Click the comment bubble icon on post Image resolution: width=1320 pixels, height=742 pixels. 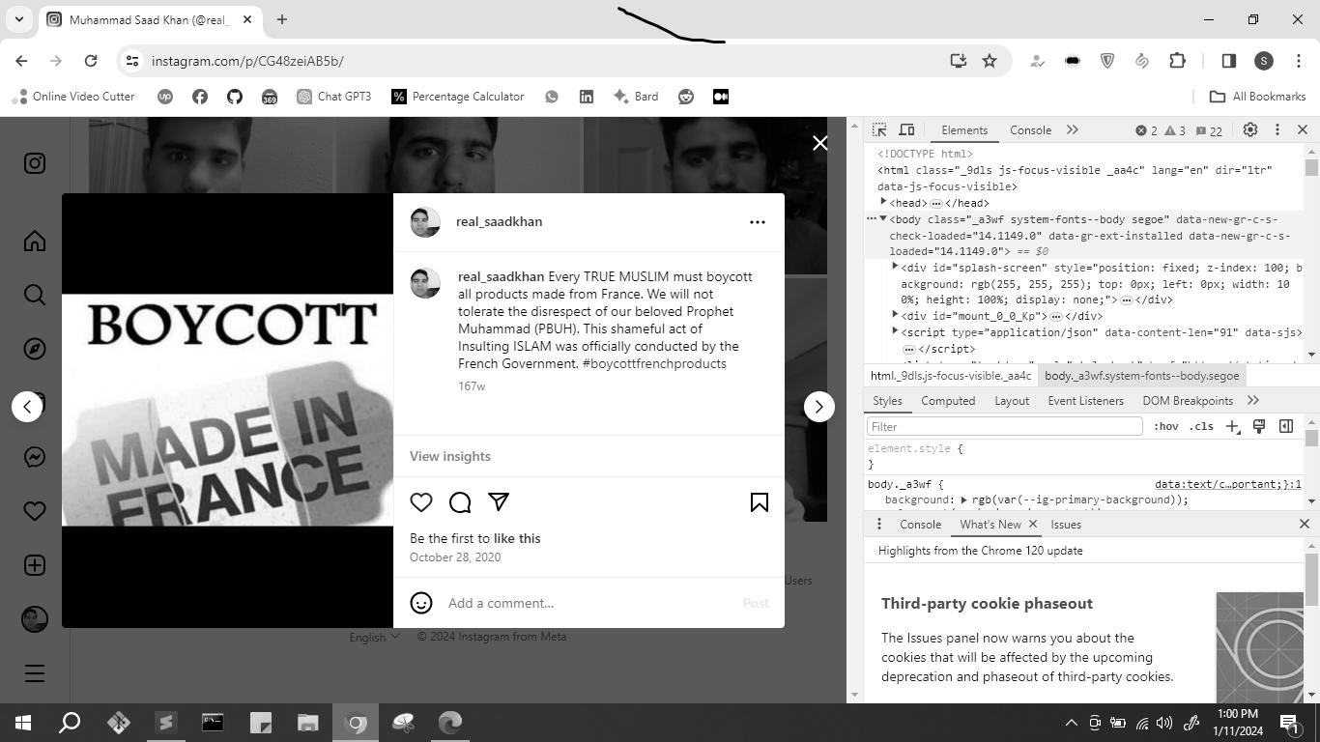(460, 501)
